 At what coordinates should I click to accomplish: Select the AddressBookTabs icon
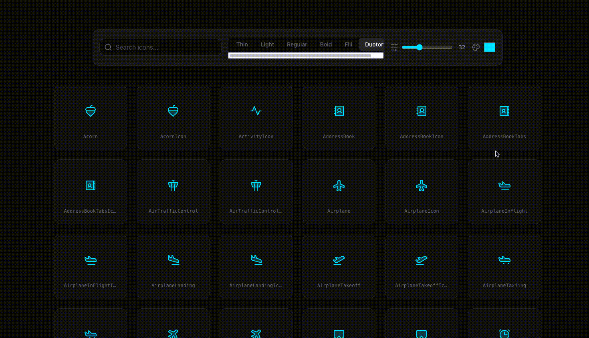point(504,111)
